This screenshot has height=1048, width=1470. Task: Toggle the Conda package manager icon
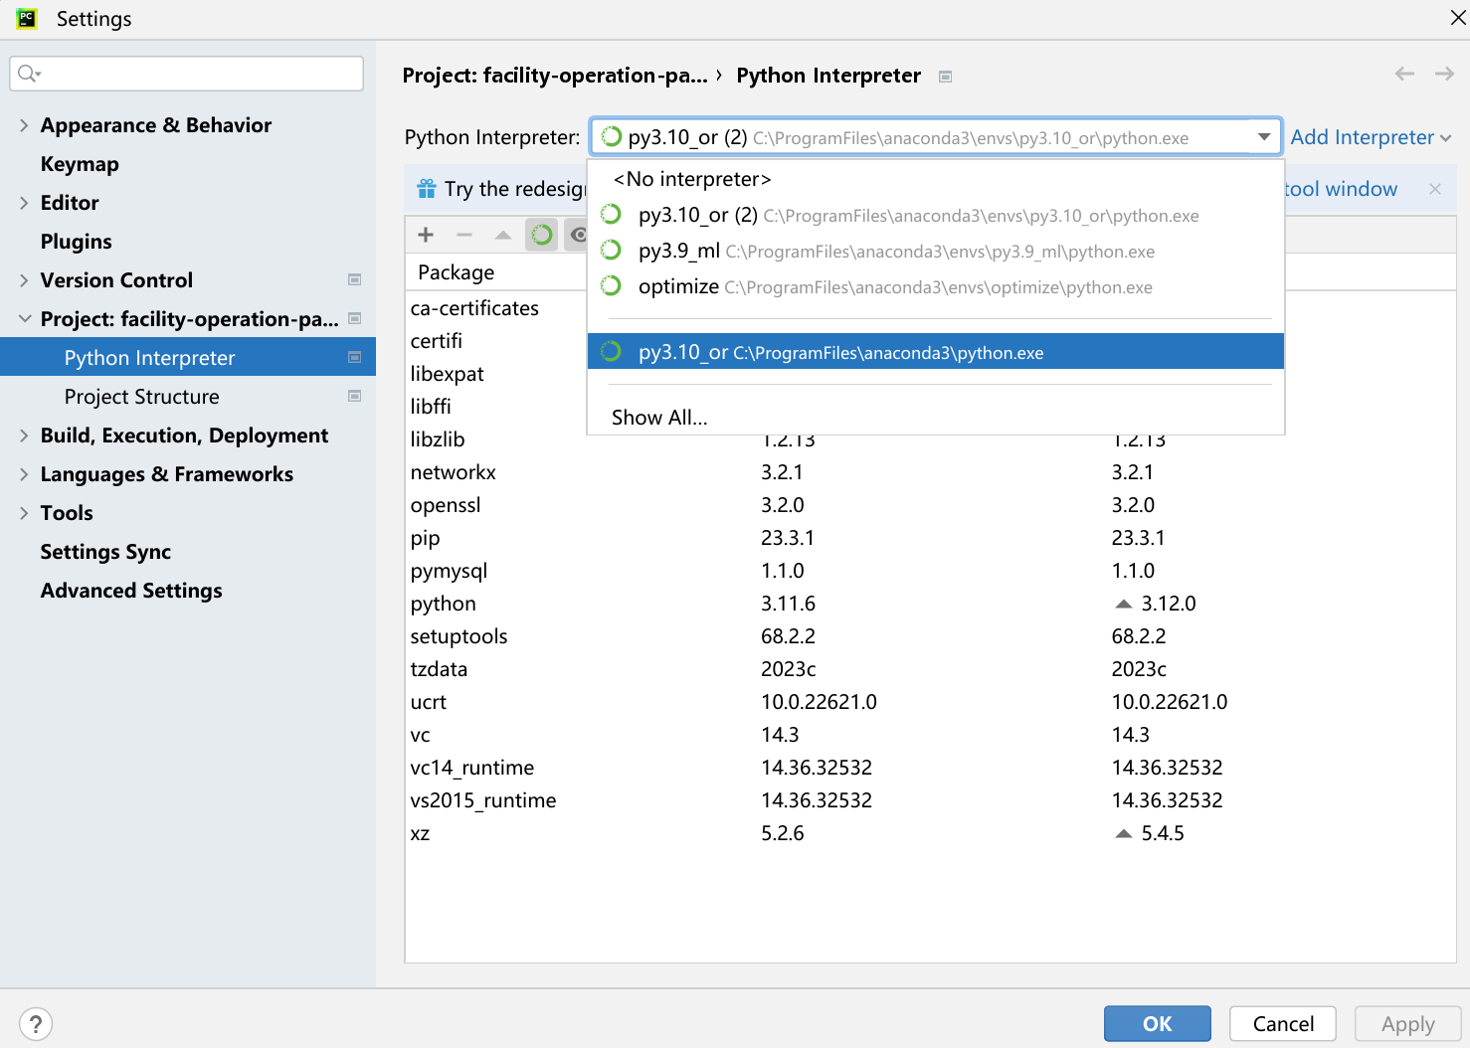(541, 235)
